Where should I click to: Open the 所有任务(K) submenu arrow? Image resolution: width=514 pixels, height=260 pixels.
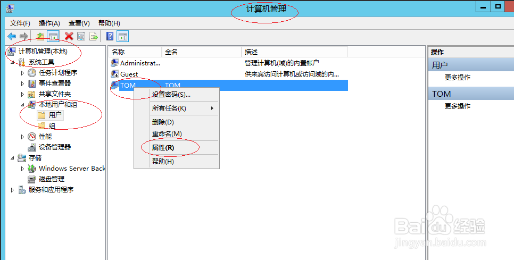[x=212, y=108]
